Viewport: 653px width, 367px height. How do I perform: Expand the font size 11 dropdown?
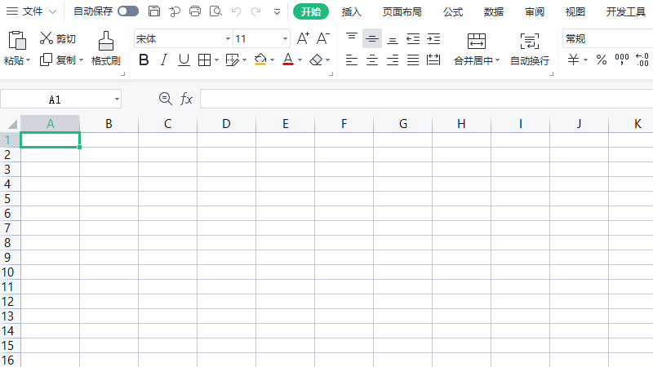point(285,39)
